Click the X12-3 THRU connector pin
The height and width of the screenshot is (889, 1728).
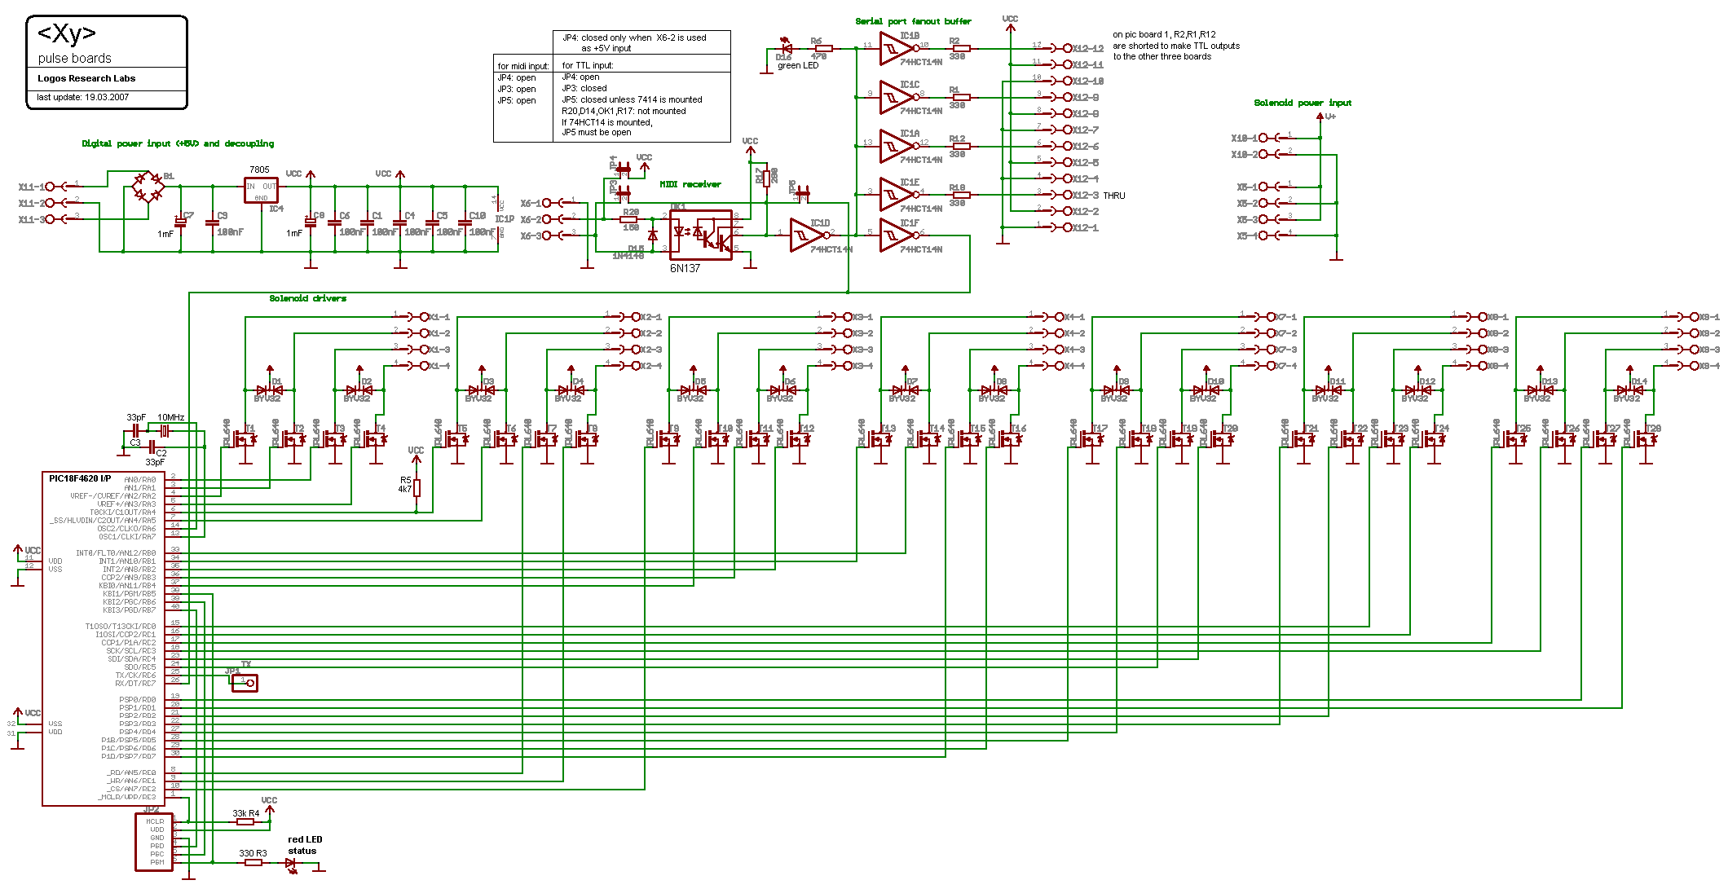coord(1068,195)
